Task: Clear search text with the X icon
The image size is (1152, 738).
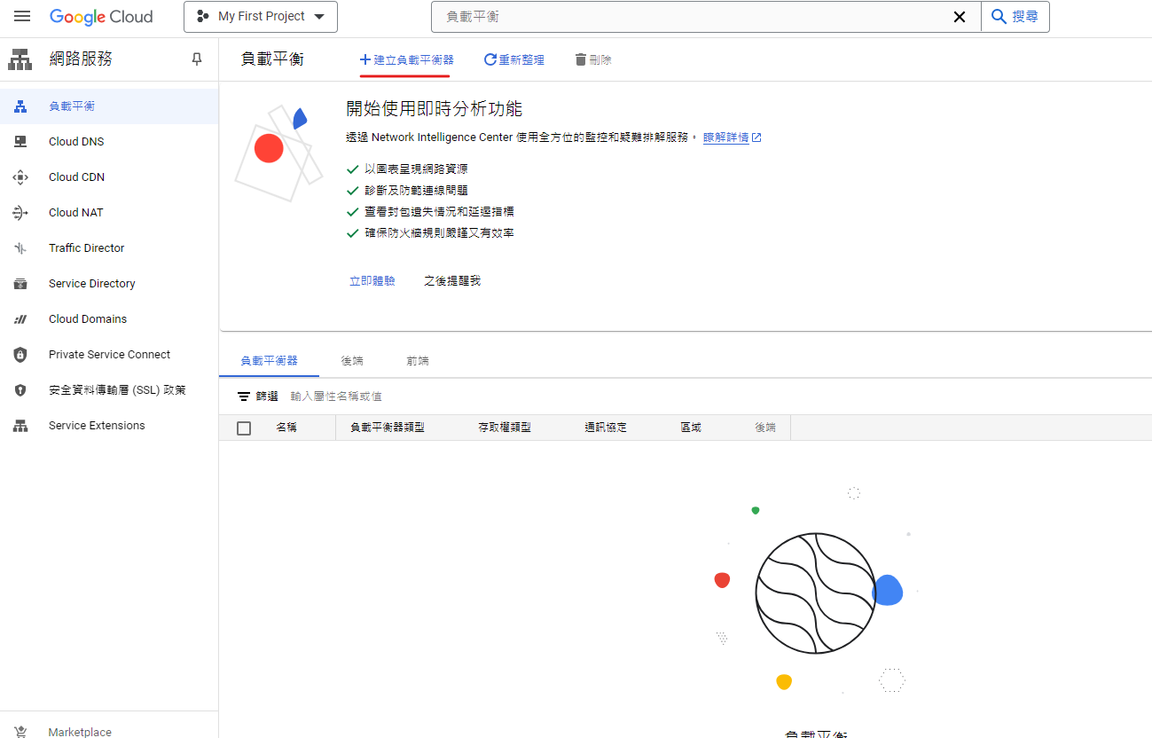Action: tap(959, 17)
